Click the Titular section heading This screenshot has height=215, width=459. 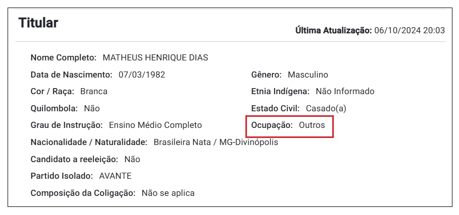tap(38, 23)
